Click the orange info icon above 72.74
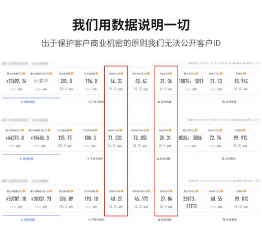Image resolution: width=262 pixels, height=235 pixels. pos(221,130)
